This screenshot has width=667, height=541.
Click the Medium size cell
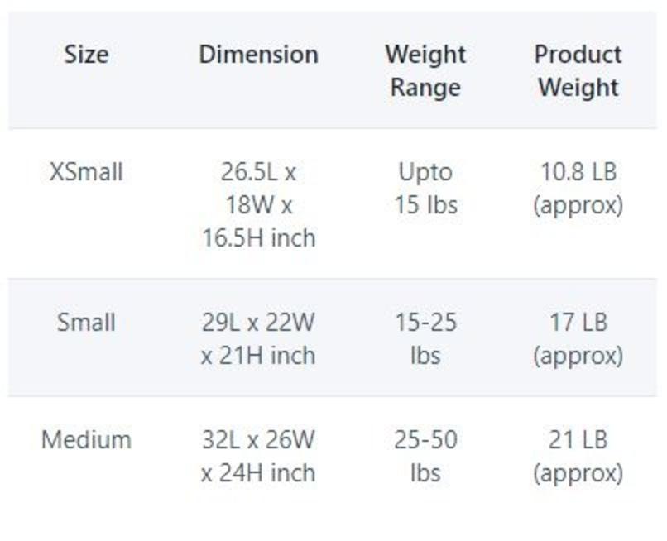[86, 439]
